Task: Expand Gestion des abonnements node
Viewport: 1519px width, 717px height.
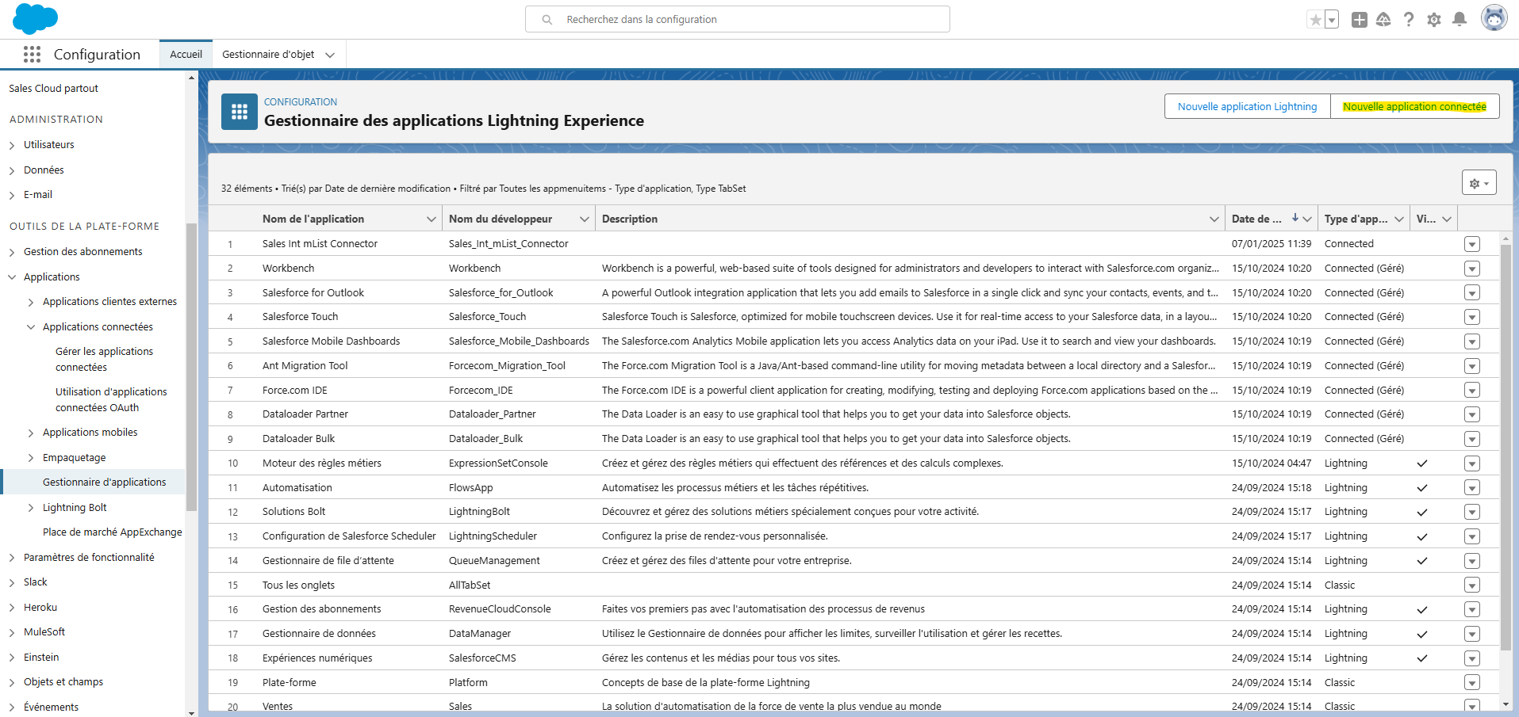Action: coord(12,252)
